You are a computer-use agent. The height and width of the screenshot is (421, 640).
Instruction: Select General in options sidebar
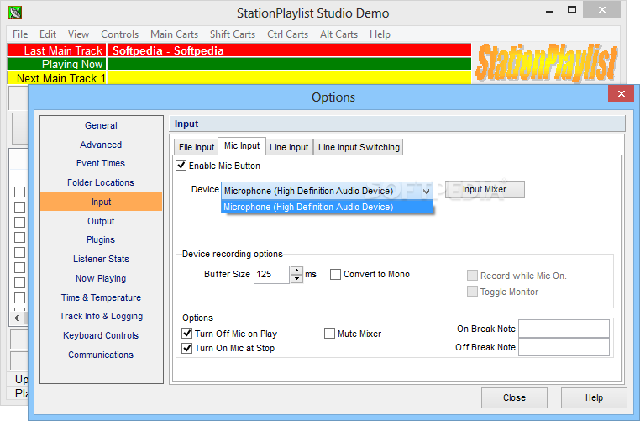click(101, 125)
